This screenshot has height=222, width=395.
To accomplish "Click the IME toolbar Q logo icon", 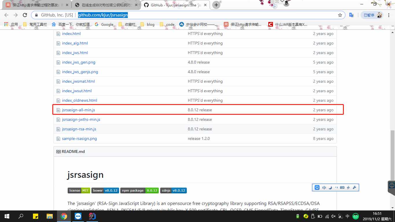I will (317, 187).
